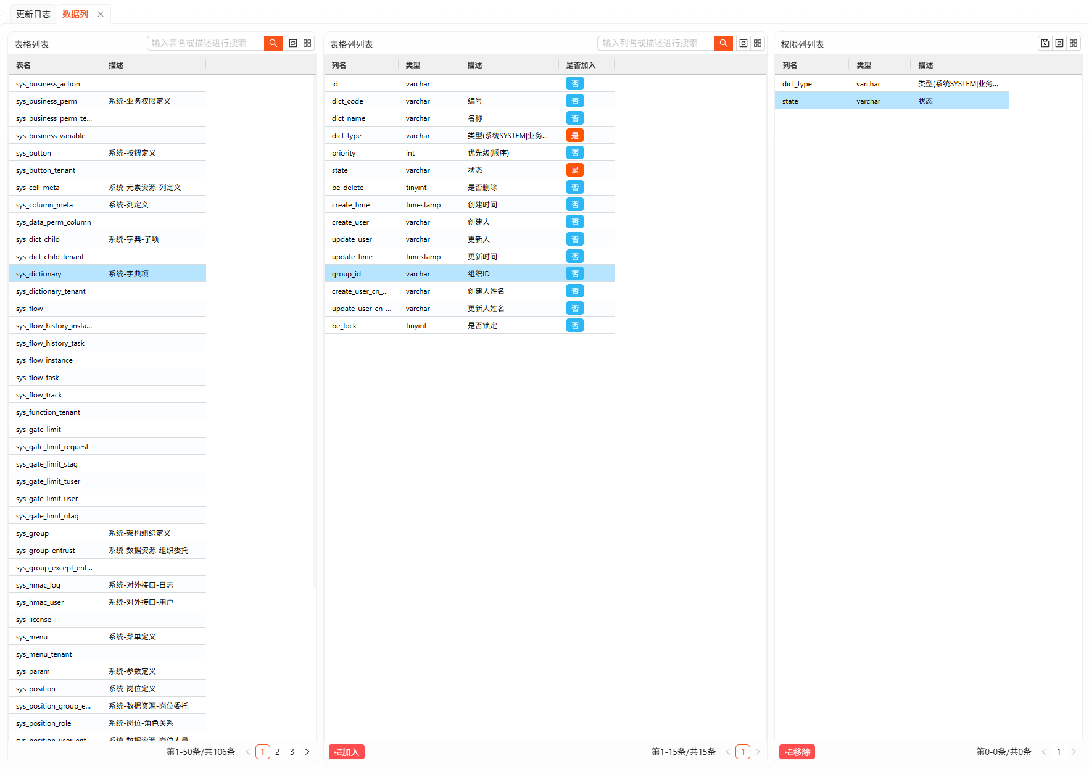
Task: Focus the table name search input field
Action: (x=205, y=43)
